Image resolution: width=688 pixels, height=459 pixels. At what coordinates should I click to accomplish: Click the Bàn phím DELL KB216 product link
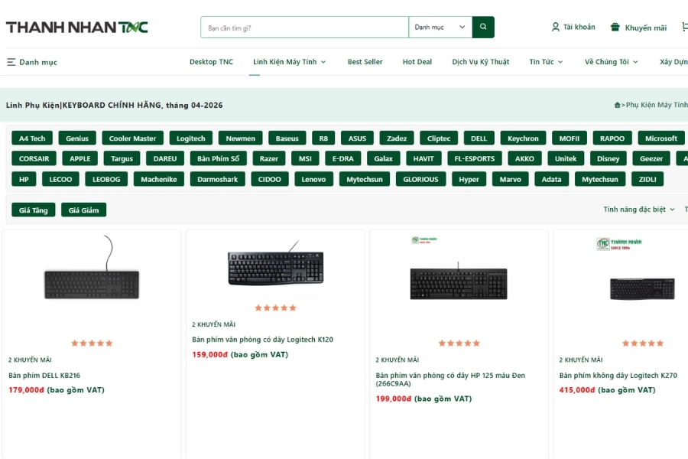click(44, 375)
